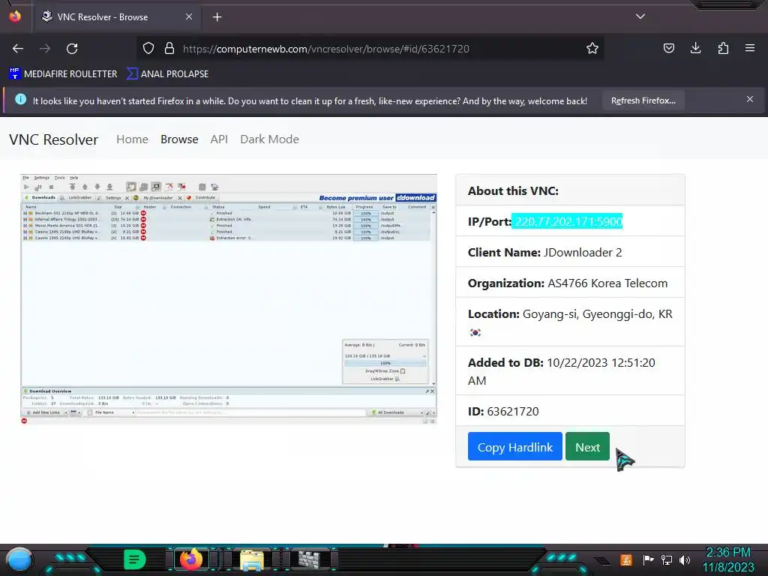The image size is (768, 576).
Task: Open the tracking protection shield
Action: tap(148, 49)
